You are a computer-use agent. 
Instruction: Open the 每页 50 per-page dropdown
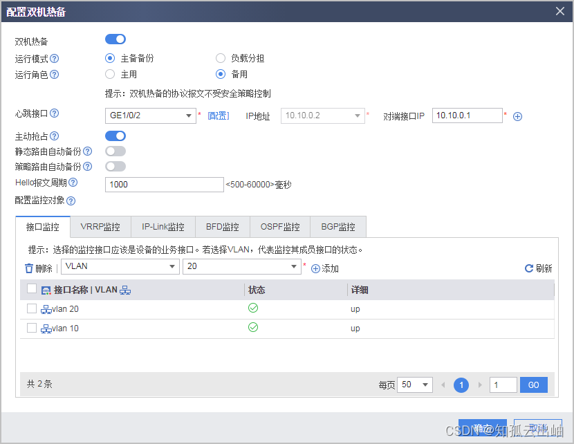pyautogui.click(x=415, y=385)
